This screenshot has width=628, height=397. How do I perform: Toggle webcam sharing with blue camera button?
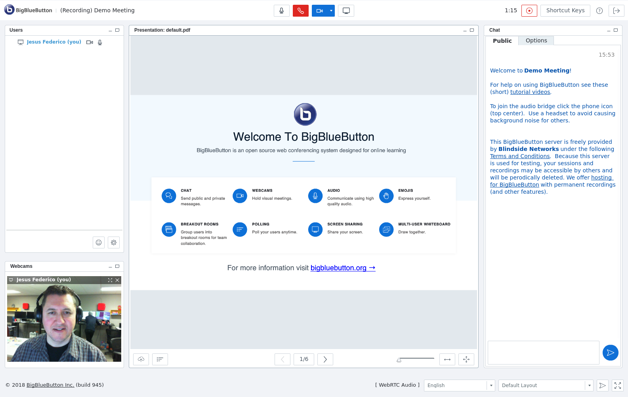point(319,11)
